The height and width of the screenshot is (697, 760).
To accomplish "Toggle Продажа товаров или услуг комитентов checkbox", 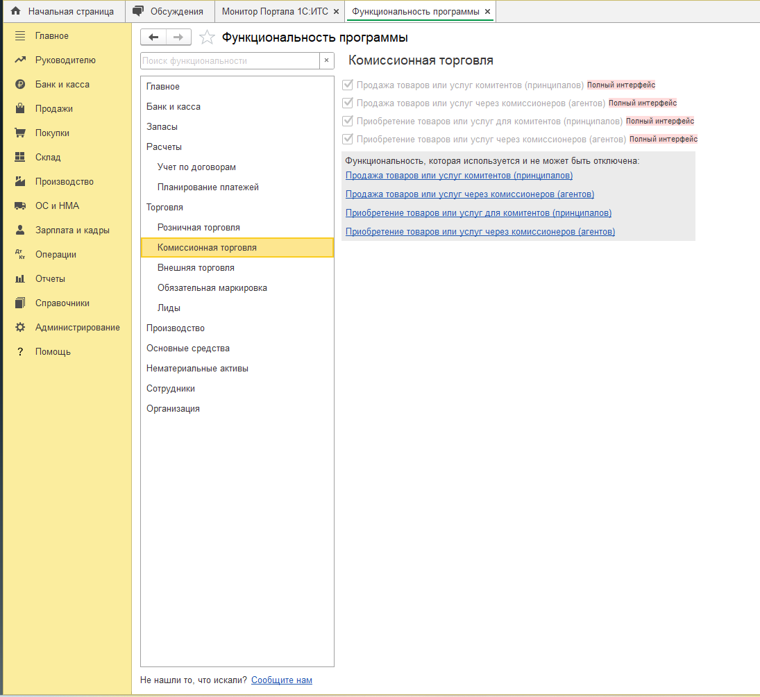I will (x=348, y=85).
